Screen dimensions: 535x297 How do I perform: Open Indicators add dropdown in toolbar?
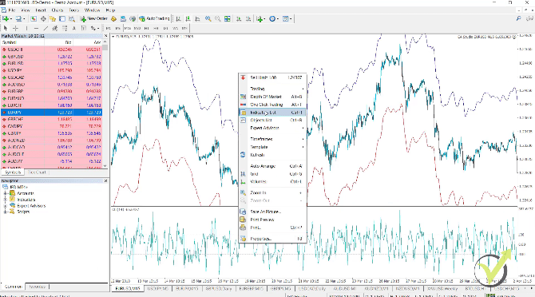coord(260,18)
